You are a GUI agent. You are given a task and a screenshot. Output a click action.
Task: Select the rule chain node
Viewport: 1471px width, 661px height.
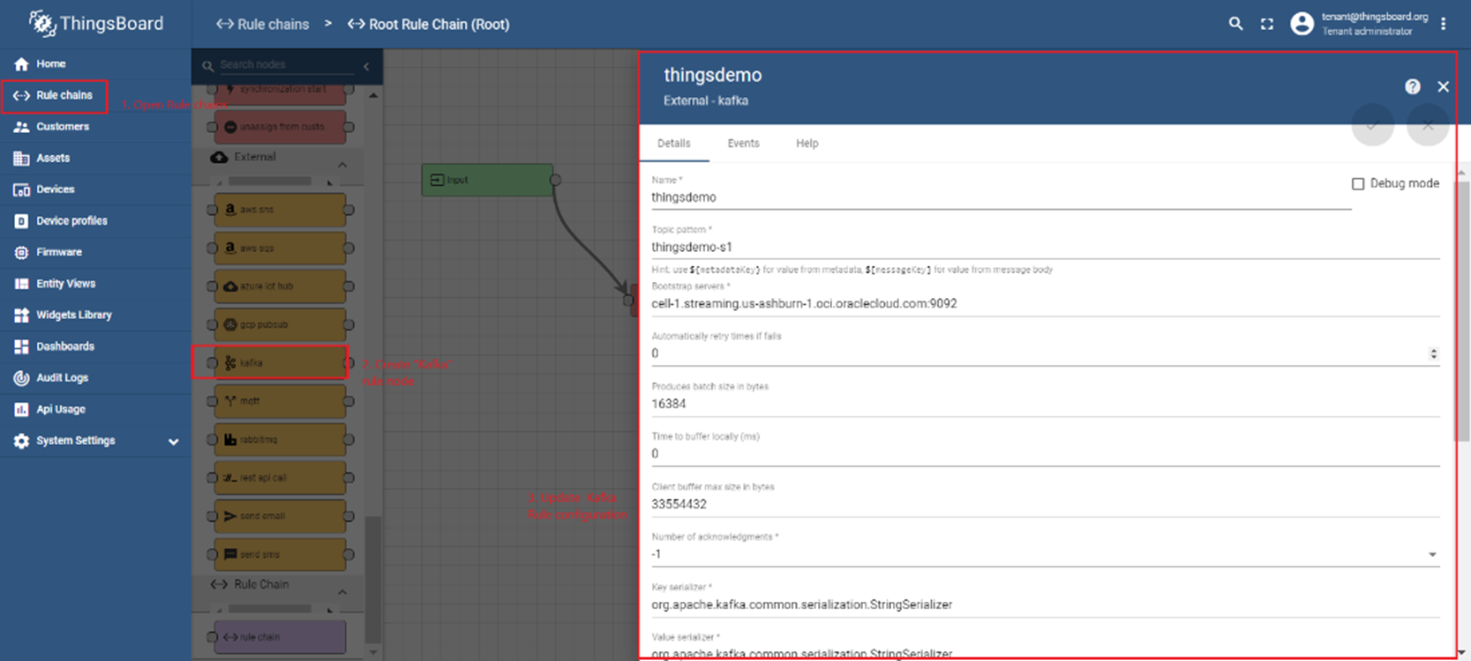280,637
